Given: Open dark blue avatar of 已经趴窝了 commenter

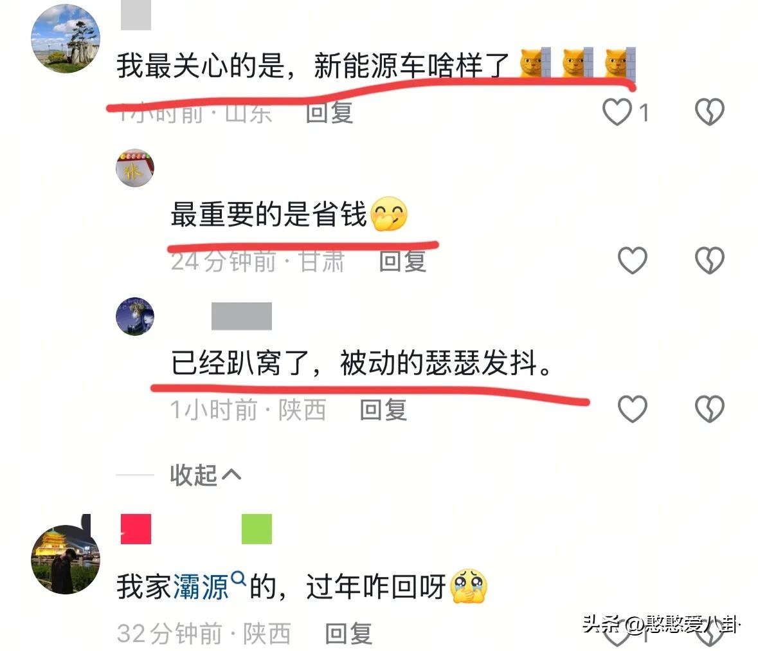Looking at the screenshot, I should coord(135,316).
